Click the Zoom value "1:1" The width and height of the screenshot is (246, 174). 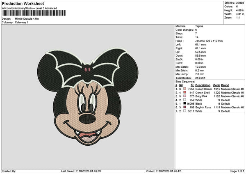pyautogui.click(x=238, y=18)
